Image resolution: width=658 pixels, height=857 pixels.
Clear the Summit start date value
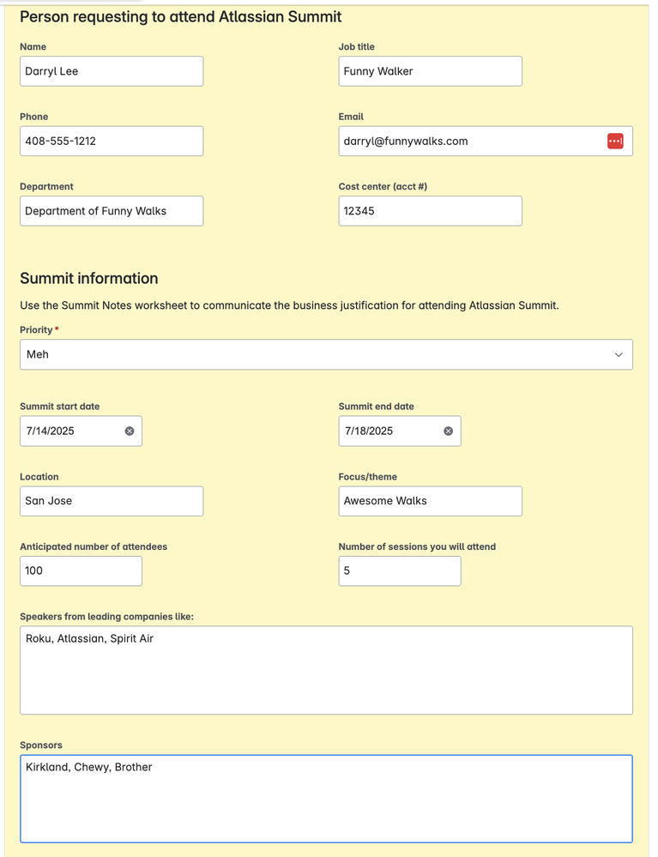click(130, 431)
